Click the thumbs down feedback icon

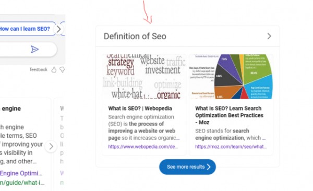pos(62,70)
